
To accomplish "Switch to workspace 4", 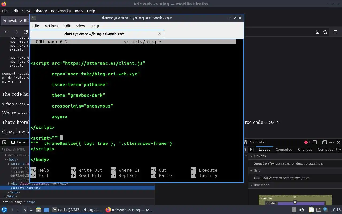I will (31, 210).
